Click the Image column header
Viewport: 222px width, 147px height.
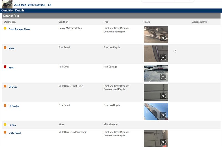coord(147,22)
